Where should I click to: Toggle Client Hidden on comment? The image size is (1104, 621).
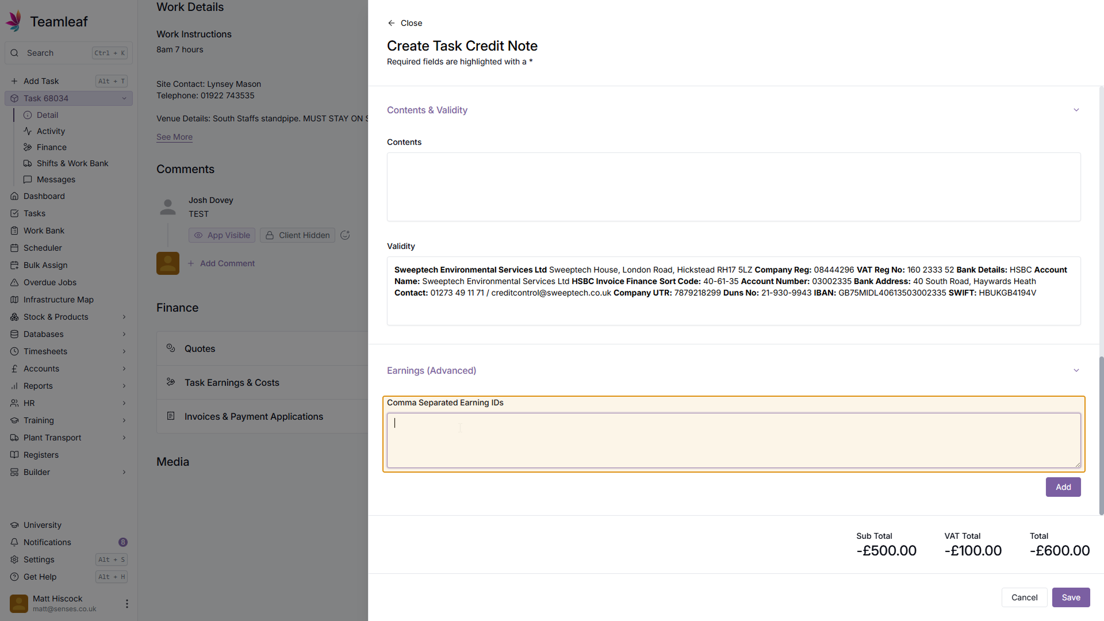tap(297, 235)
